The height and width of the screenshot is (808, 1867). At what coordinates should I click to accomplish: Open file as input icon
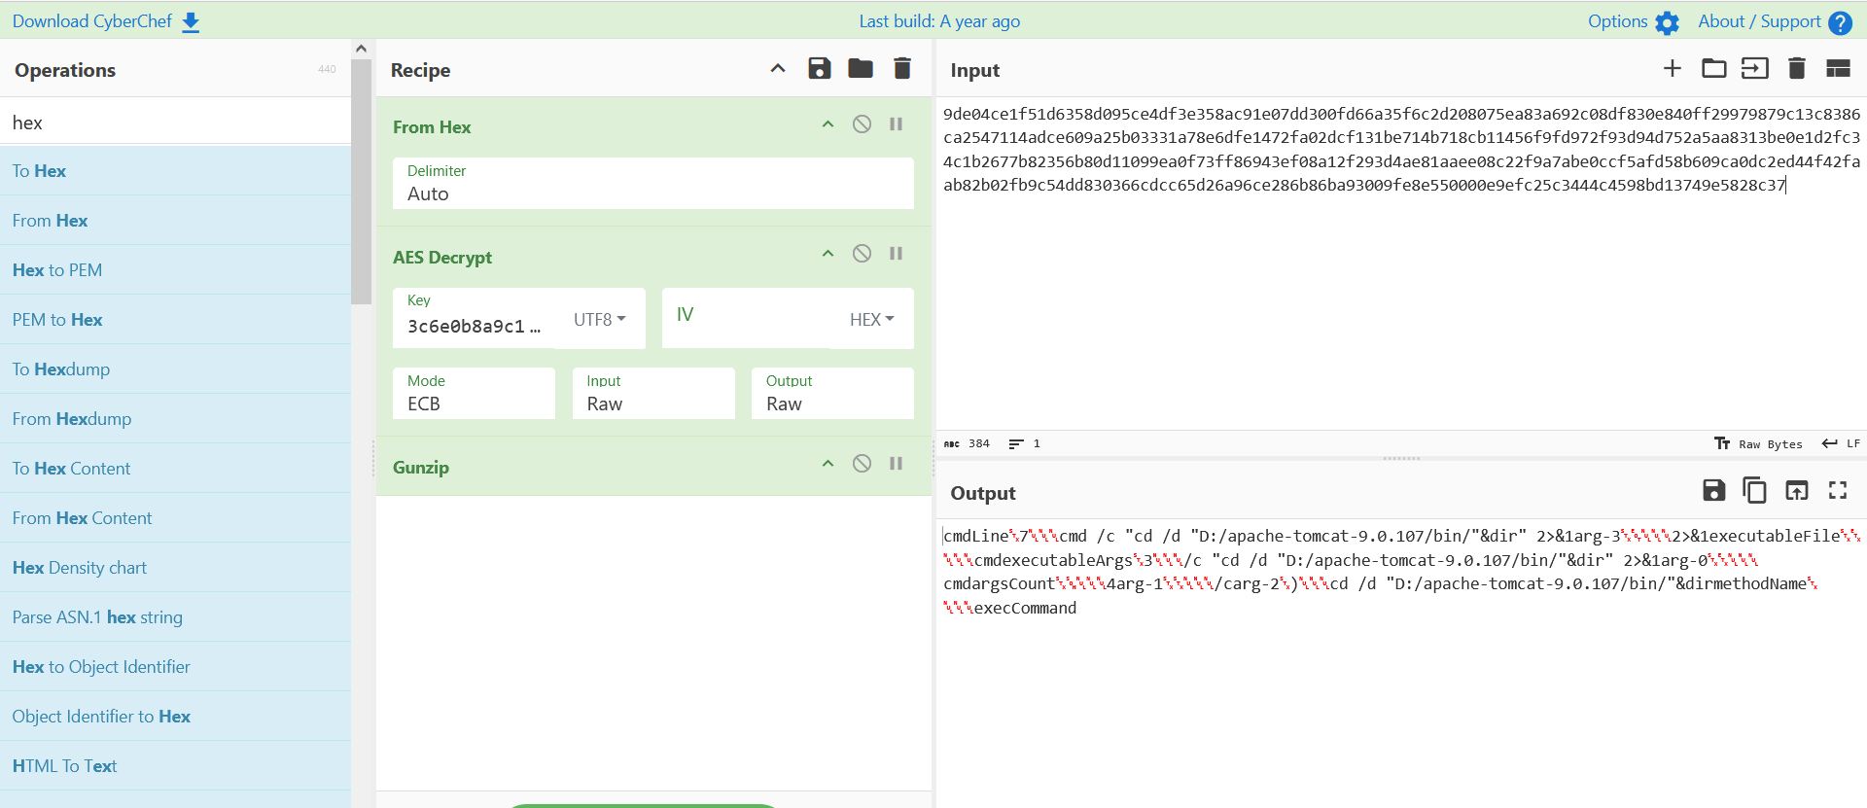[1755, 68]
